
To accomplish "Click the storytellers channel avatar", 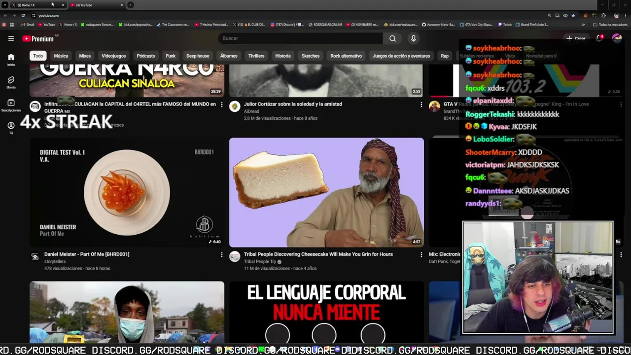I will [35, 256].
